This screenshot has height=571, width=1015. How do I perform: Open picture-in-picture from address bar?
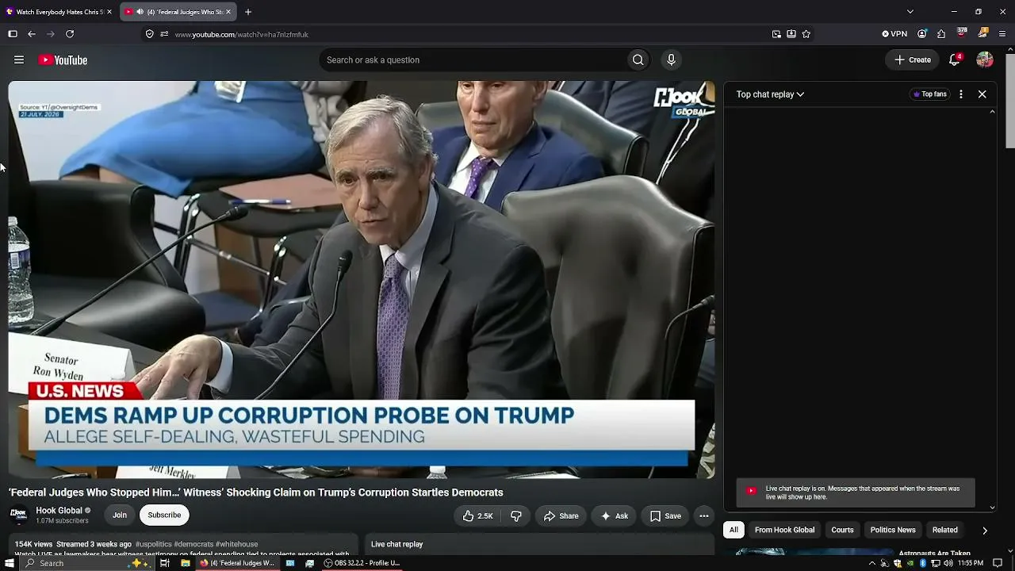[776, 34]
